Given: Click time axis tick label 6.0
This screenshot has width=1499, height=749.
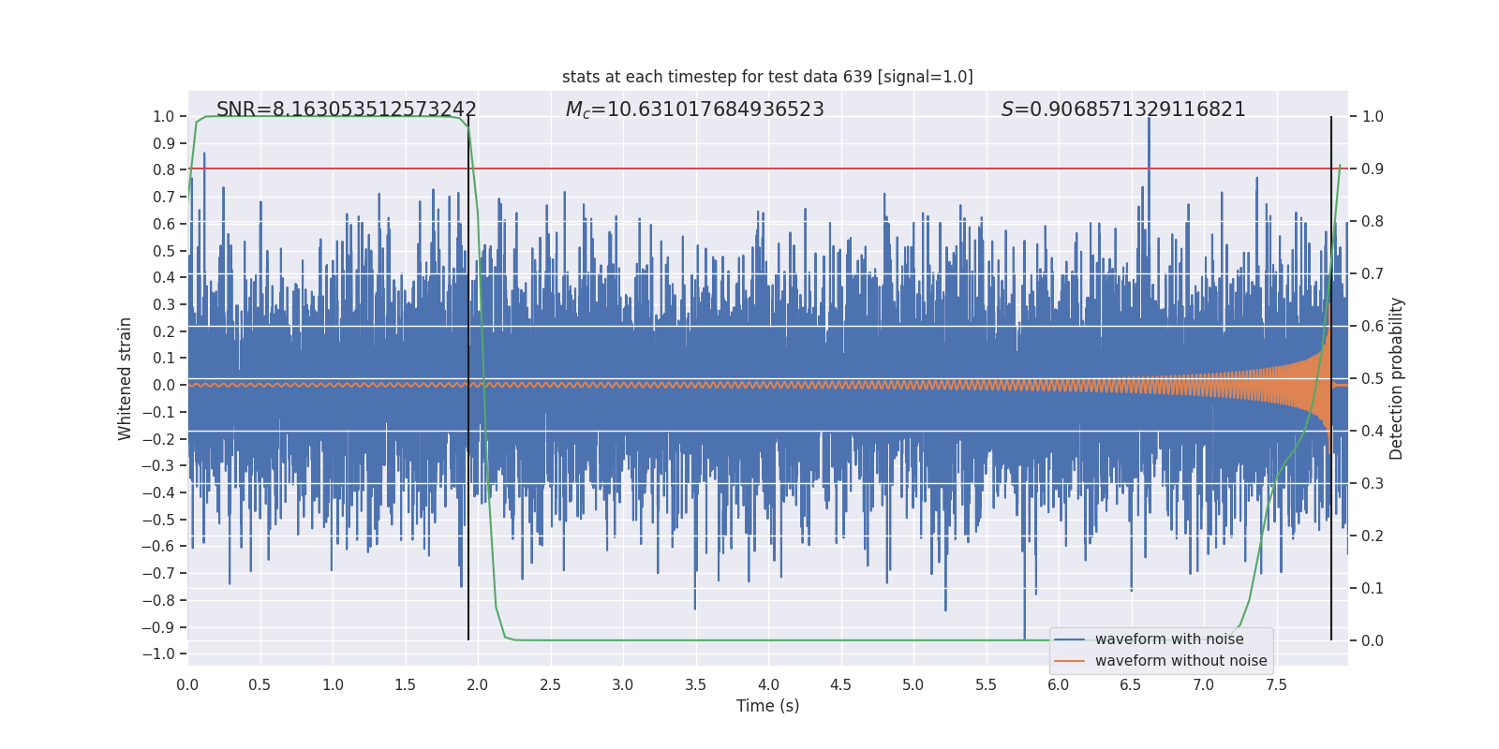Looking at the screenshot, I should 1059,685.
